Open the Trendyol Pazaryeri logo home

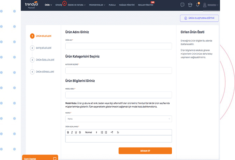tap(31, 5)
